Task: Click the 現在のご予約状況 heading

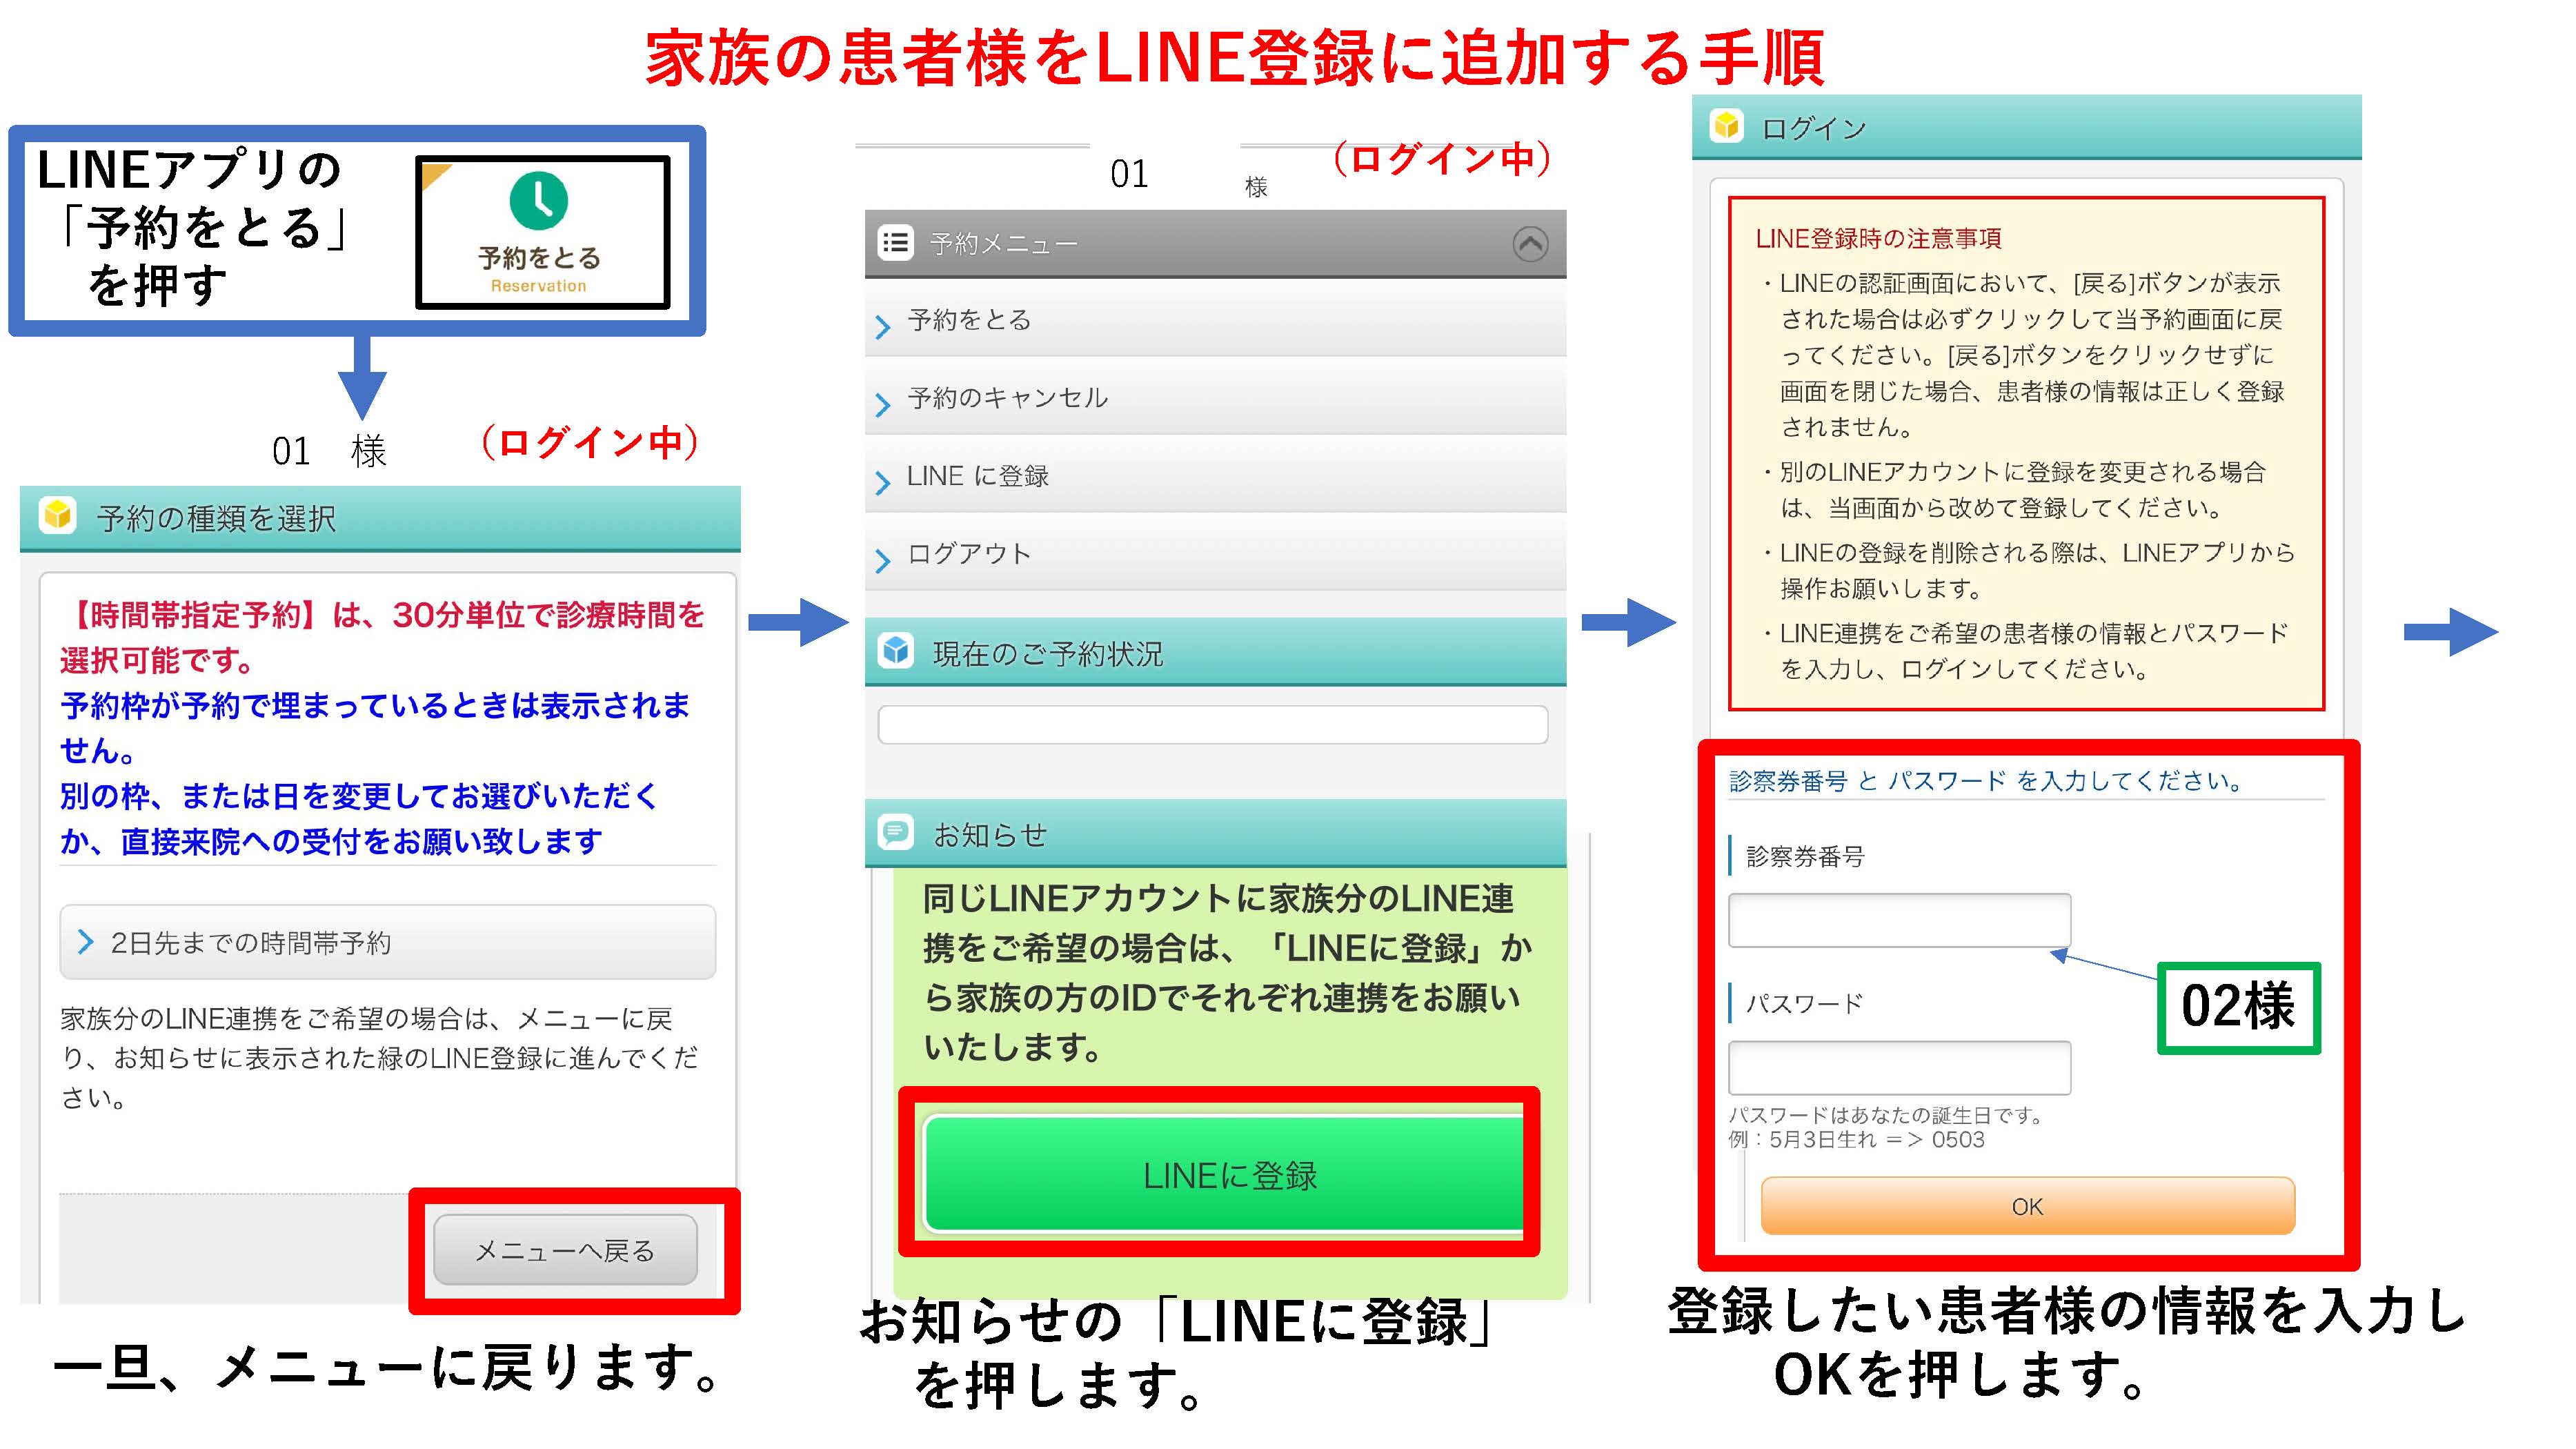Action: (1048, 653)
